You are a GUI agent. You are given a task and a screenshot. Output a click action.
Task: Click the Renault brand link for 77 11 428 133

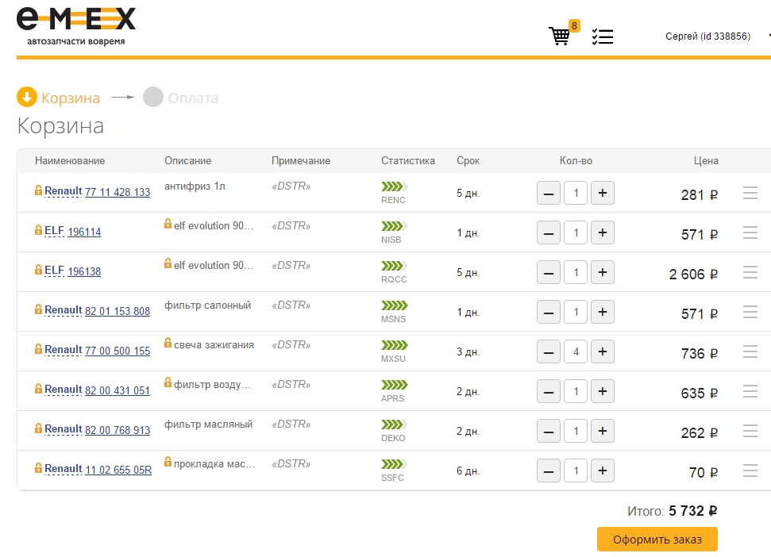64,191
